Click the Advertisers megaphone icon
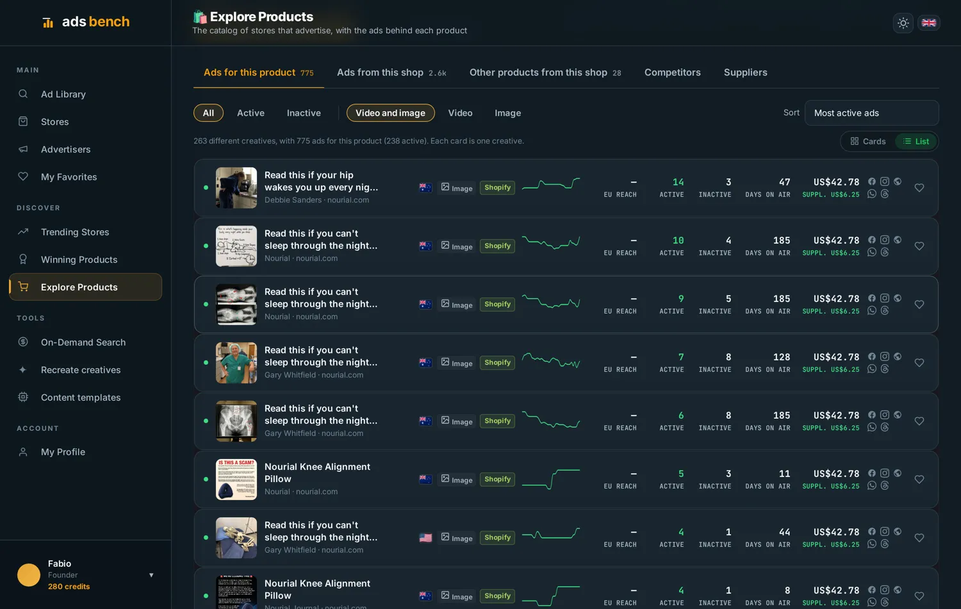The width and height of the screenshot is (961, 609). click(23, 149)
